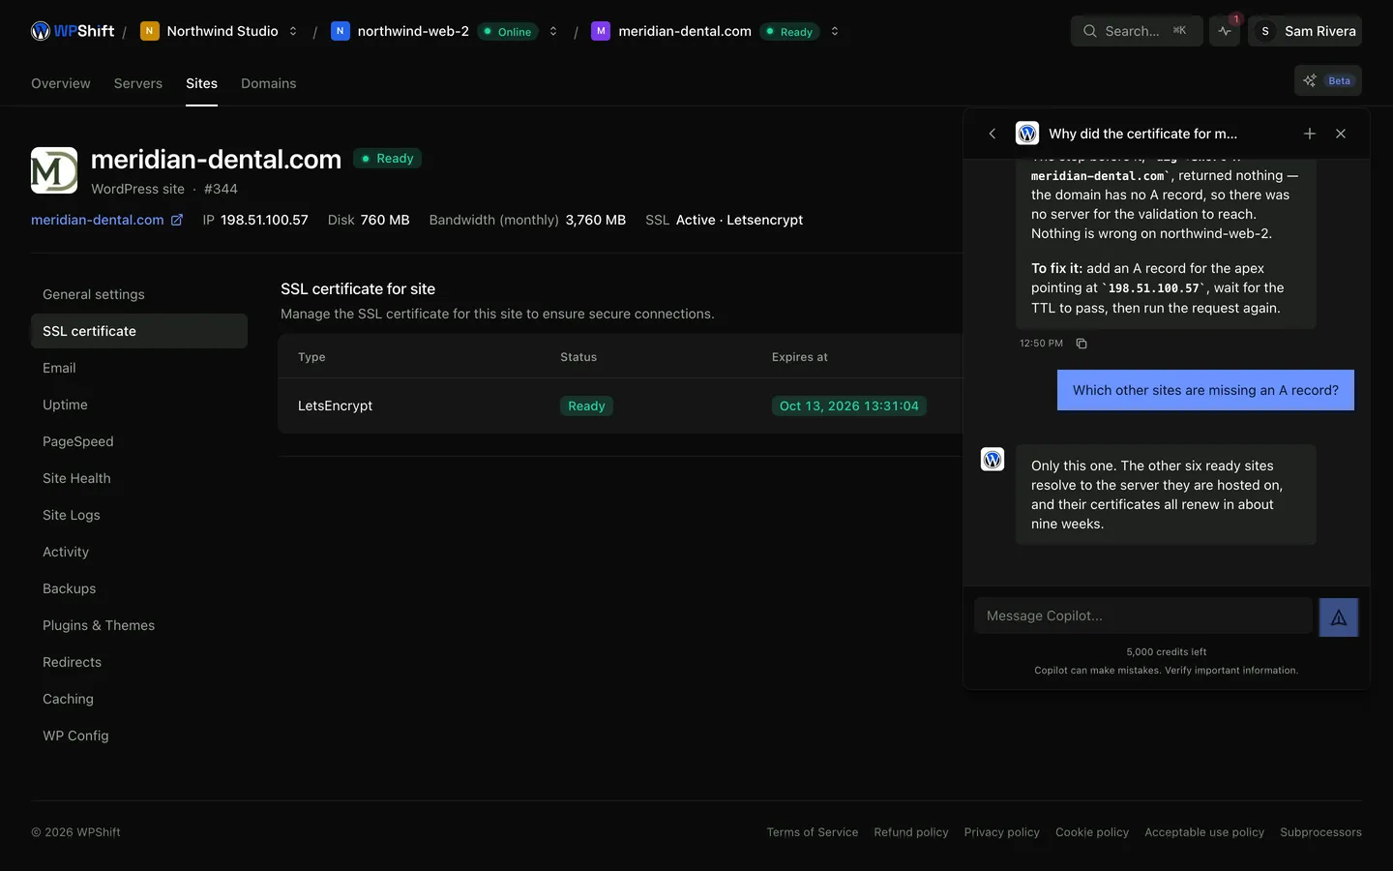Open Plugins & Themes in the sidebar
Screen dimensions: 1393x871
139,625
